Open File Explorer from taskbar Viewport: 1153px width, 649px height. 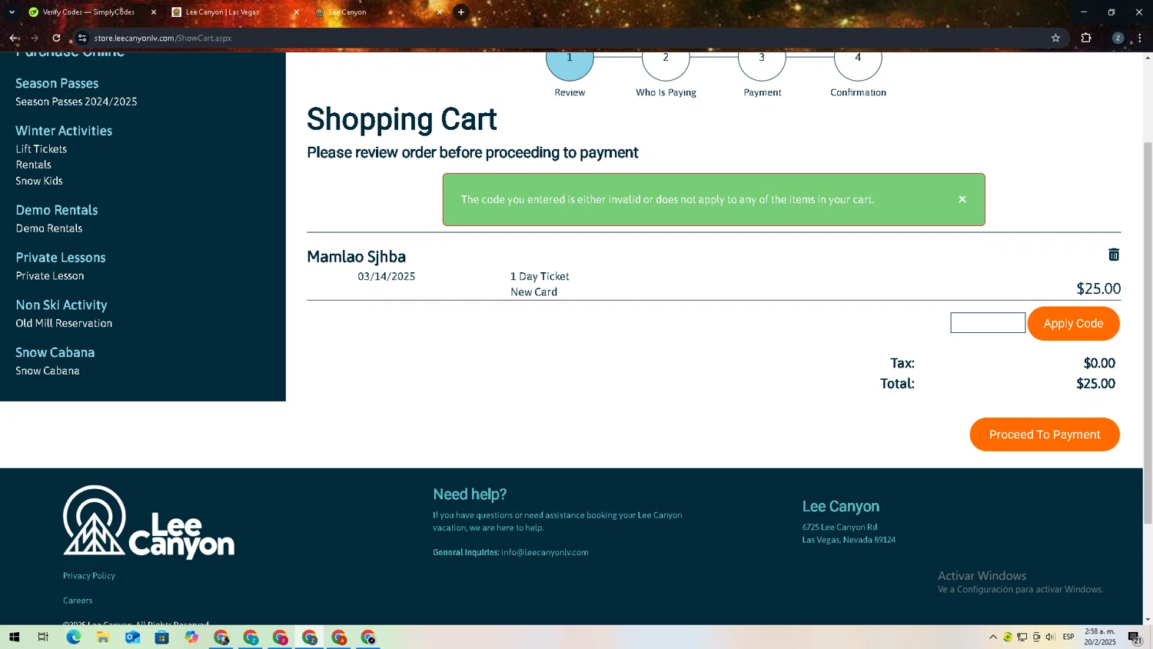pos(102,637)
